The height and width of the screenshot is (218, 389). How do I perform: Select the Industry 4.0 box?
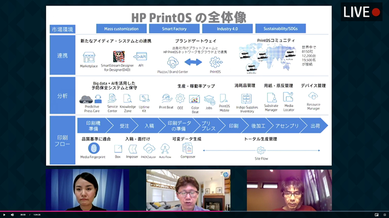click(x=227, y=29)
